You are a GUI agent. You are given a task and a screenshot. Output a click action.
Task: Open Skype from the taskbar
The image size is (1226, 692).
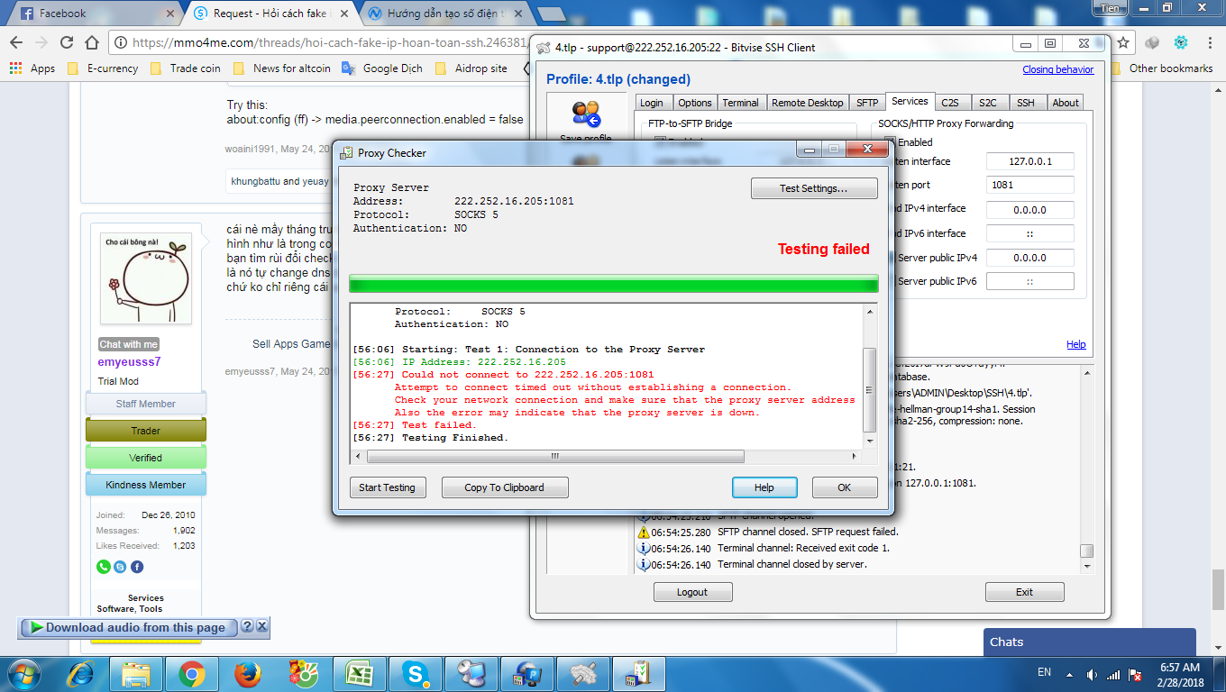(416, 673)
